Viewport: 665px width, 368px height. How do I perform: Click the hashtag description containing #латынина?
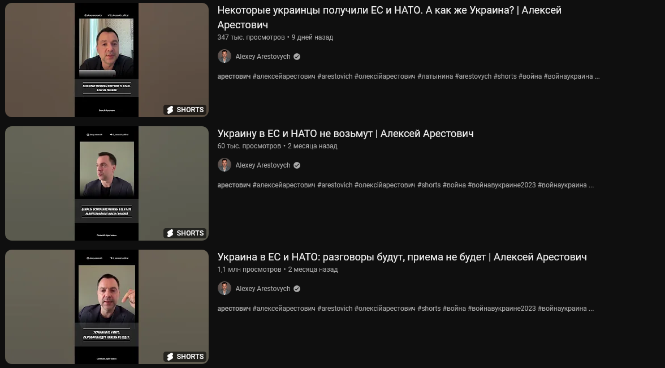pyautogui.click(x=408, y=76)
